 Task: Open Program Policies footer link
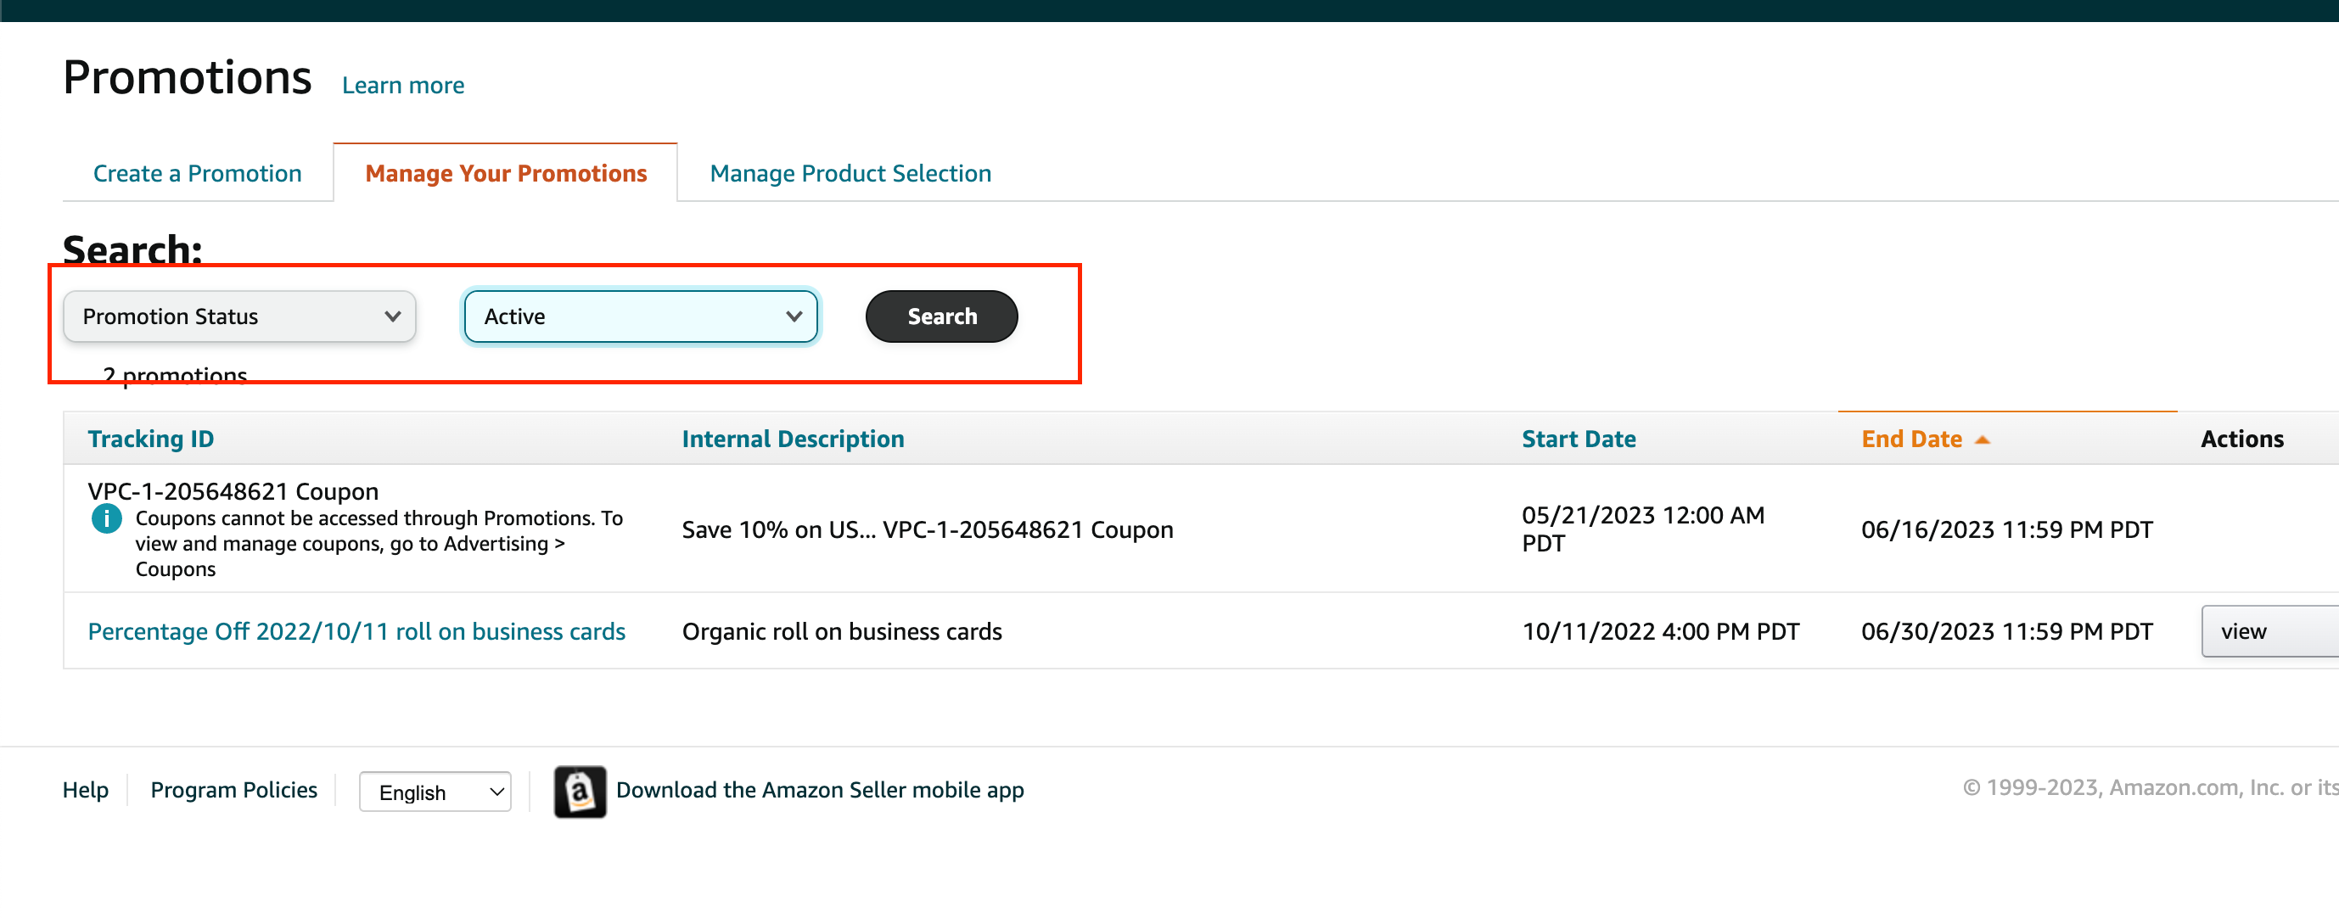[x=233, y=790]
